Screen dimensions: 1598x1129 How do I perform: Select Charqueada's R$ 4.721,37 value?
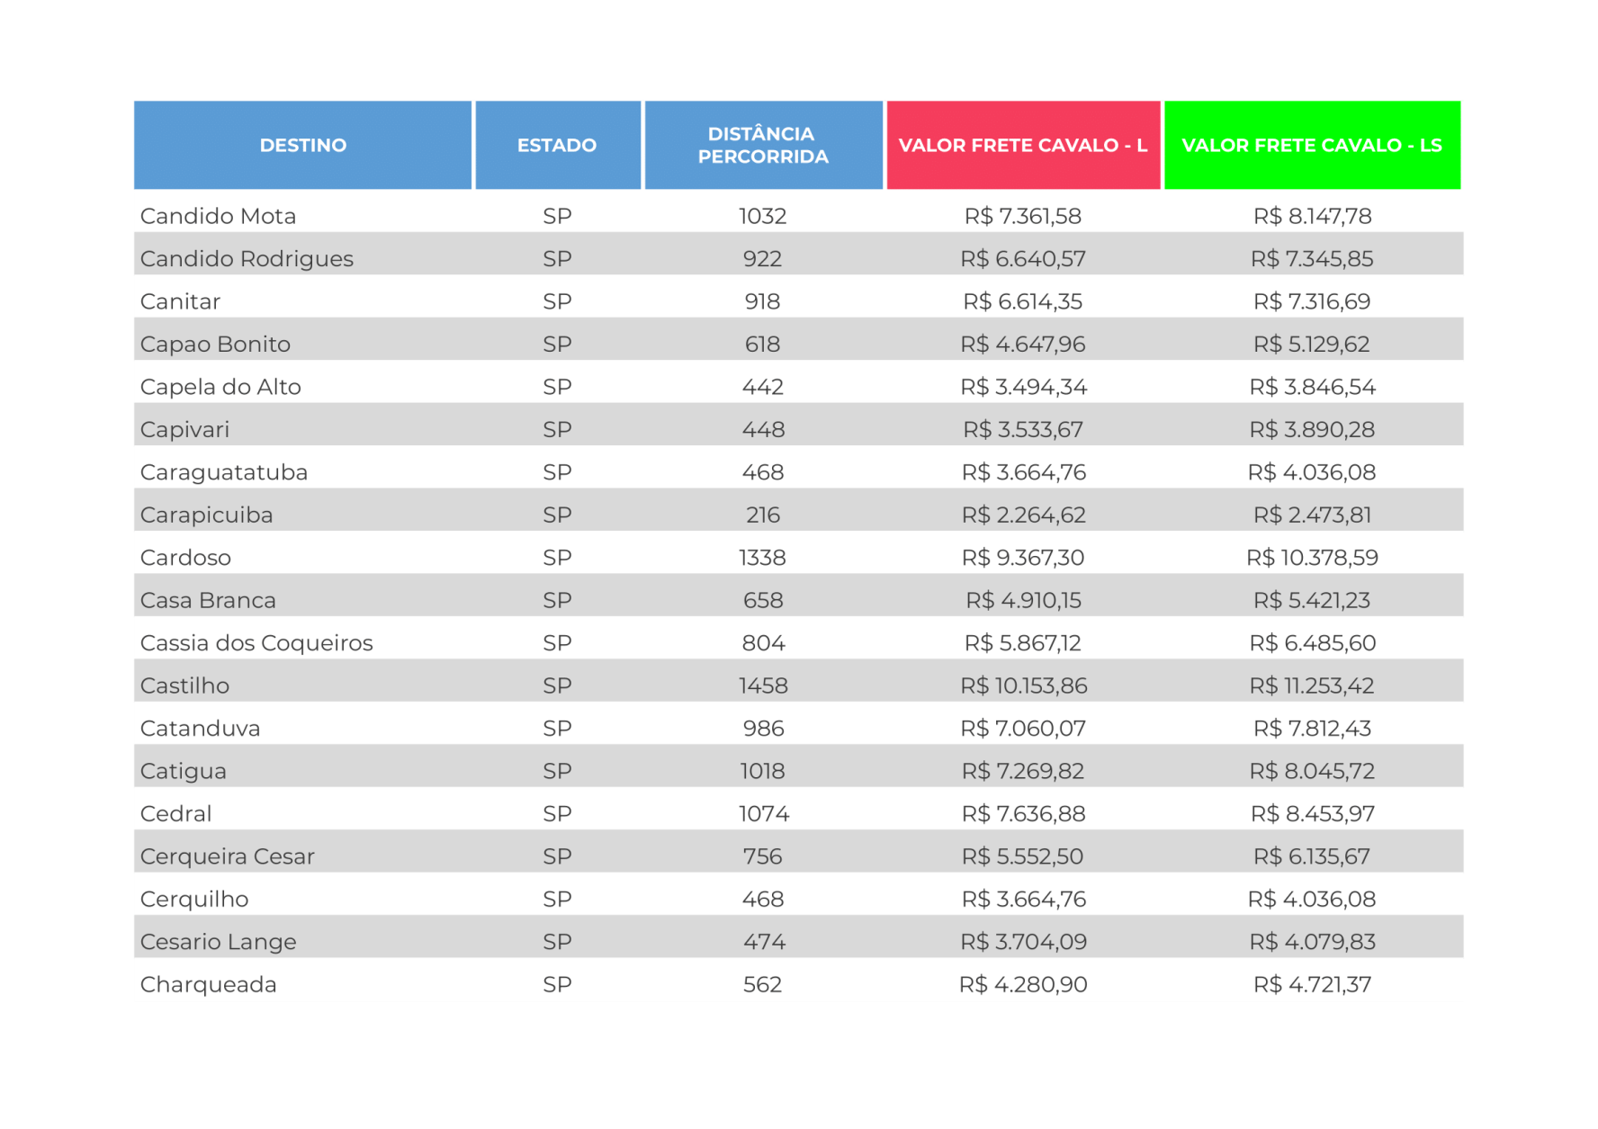(1312, 985)
